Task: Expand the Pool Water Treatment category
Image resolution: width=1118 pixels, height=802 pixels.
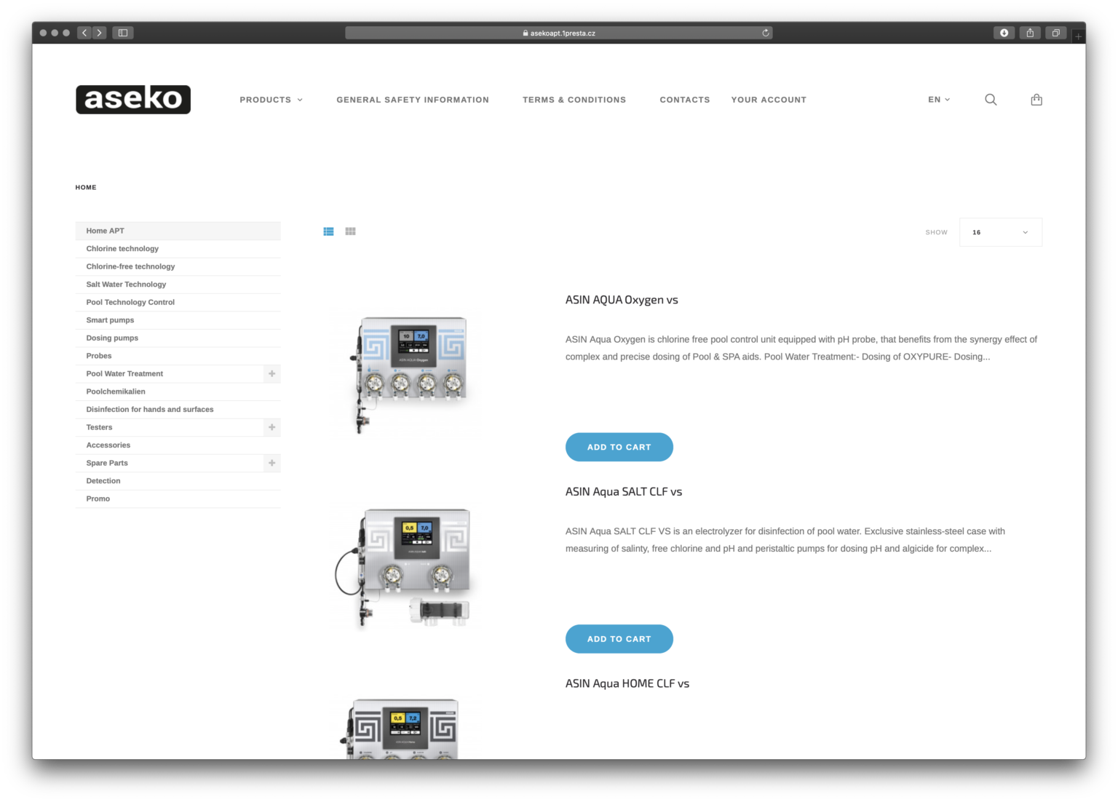Action: [271, 373]
